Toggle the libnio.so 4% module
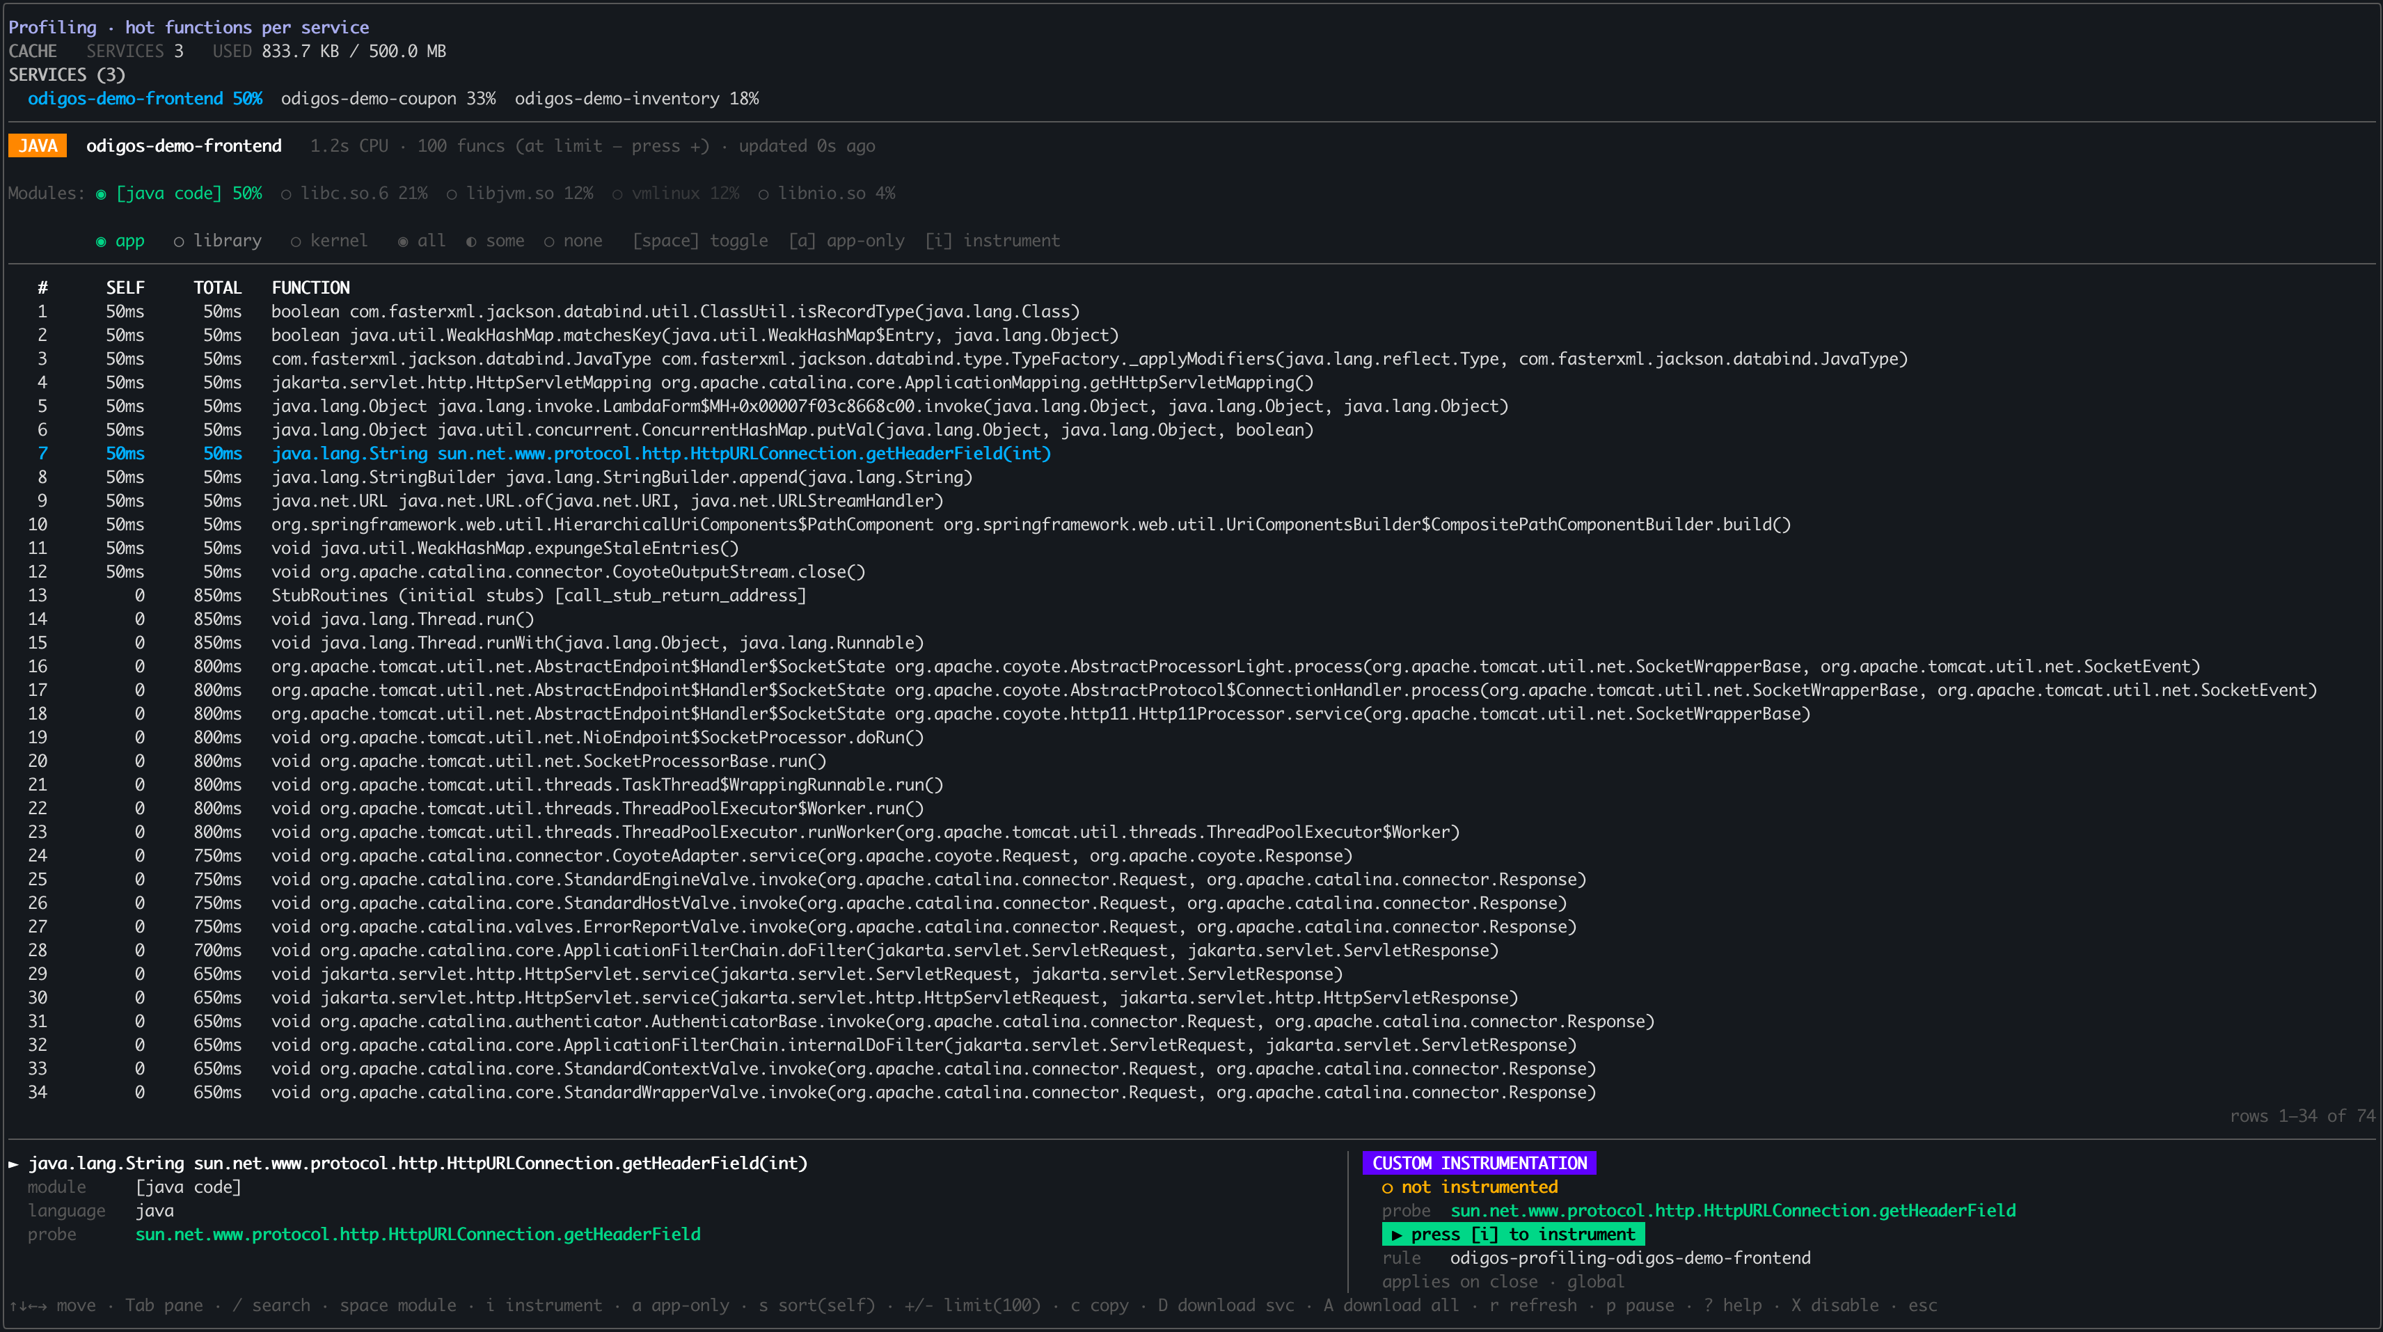Viewport: 2383px width, 1332px height. 826,193
